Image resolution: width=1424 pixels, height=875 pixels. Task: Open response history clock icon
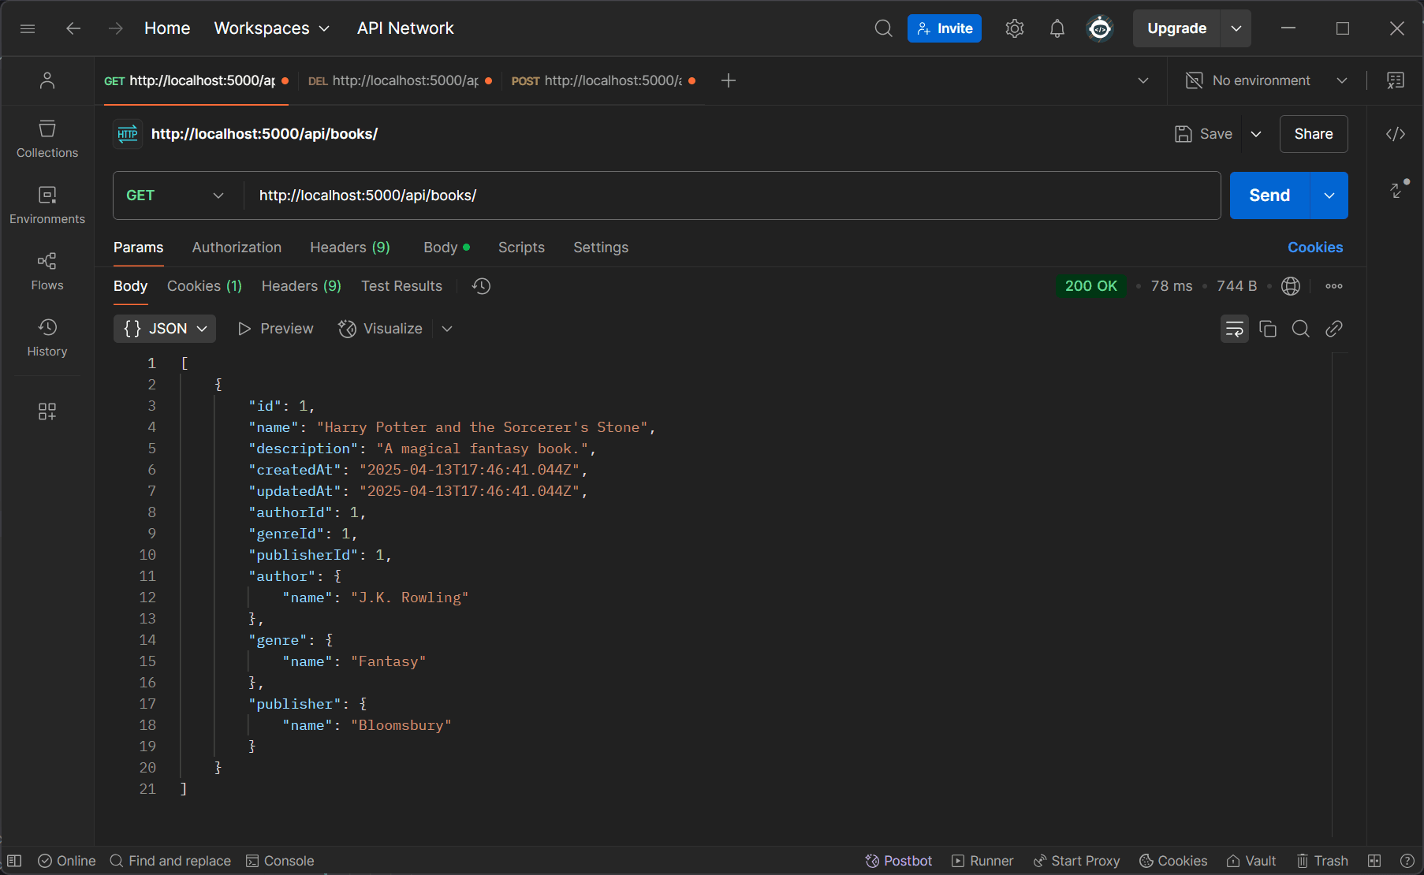tap(481, 286)
